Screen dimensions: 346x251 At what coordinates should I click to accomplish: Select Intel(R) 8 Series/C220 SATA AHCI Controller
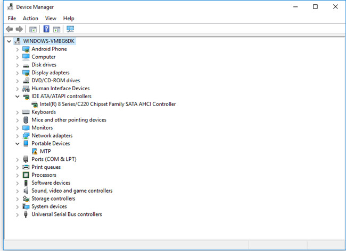pyautogui.click(x=108, y=104)
